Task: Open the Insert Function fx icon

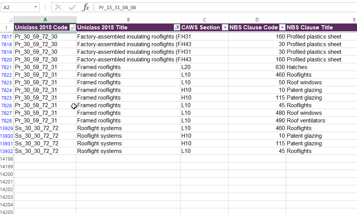Action: tap(86, 8)
